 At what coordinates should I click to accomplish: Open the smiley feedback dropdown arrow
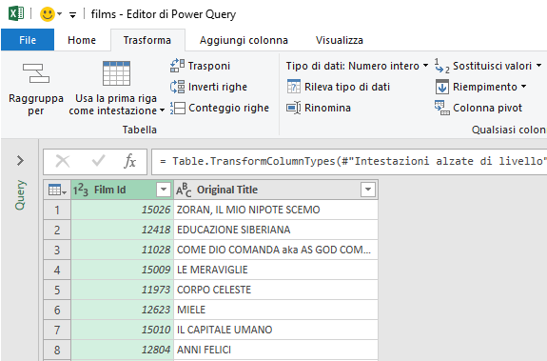60,14
